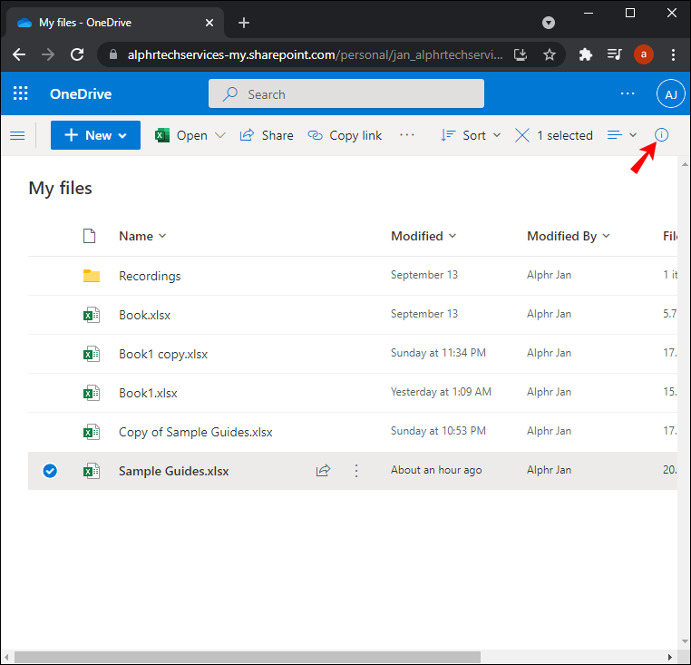The height and width of the screenshot is (665, 691).
Task: Click the share icon on Sample Guides.xlsx row
Action: click(323, 471)
